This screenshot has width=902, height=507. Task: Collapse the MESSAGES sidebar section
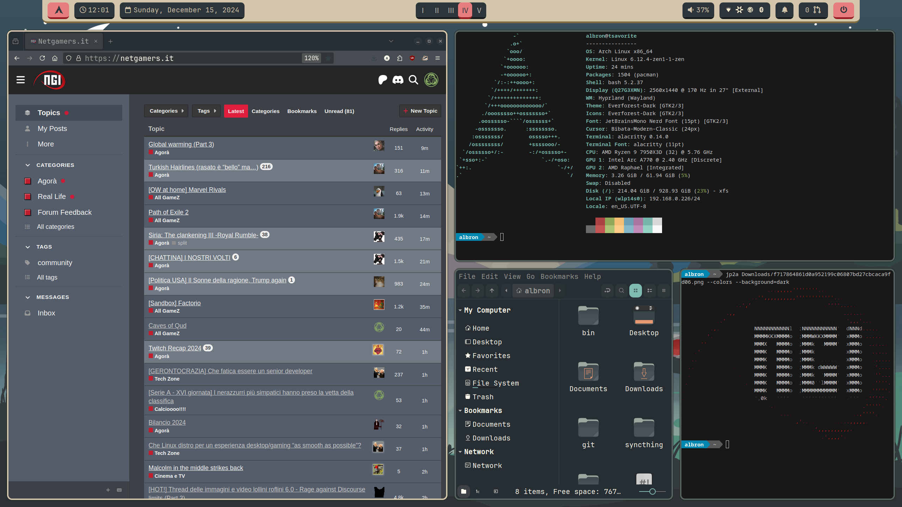coord(27,297)
